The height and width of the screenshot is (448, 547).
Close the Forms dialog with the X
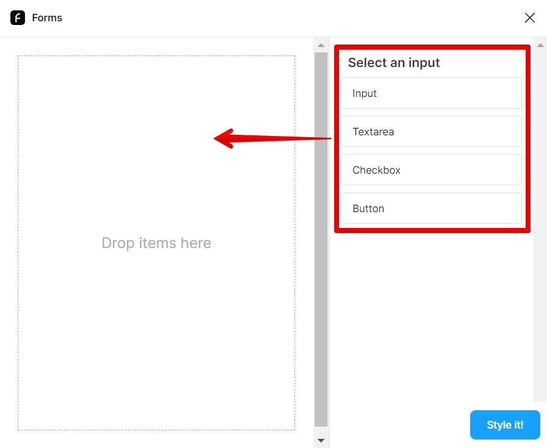[530, 18]
